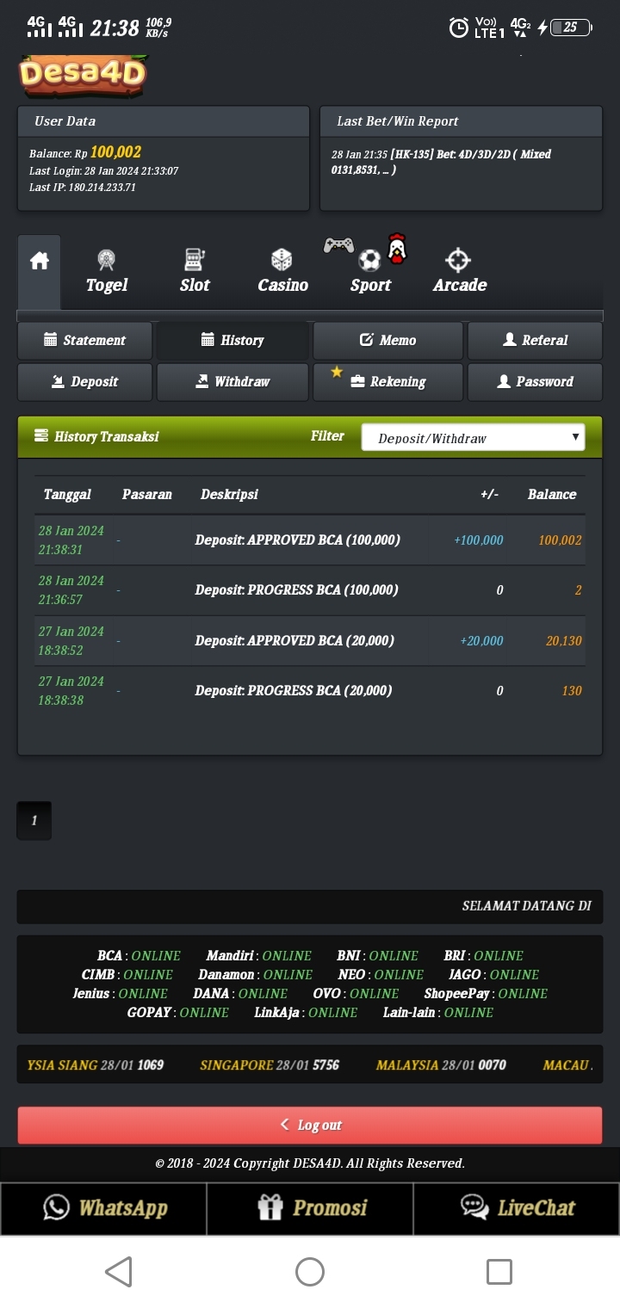Switch to the History tab
This screenshot has width=620, height=1308.
click(x=232, y=340)
